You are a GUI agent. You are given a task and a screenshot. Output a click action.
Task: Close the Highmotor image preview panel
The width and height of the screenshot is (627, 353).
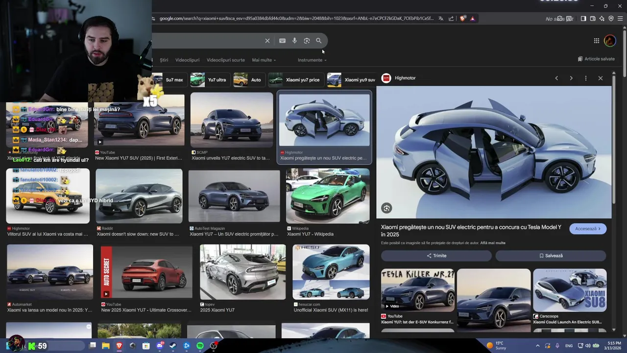pyautogui.click(x=601, y=78)
